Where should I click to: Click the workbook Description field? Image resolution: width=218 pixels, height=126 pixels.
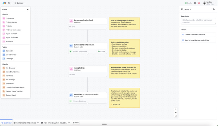coord(199,21)
